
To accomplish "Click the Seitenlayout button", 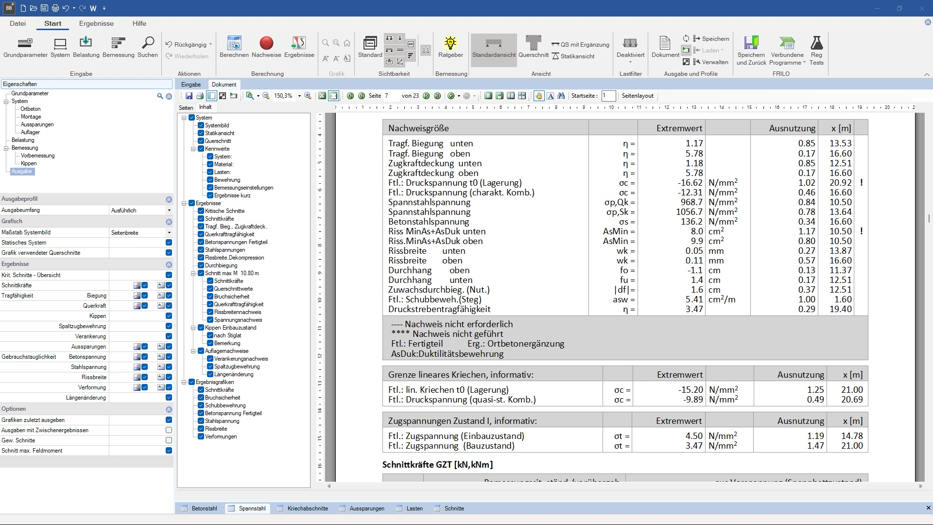I will (638, 96).
